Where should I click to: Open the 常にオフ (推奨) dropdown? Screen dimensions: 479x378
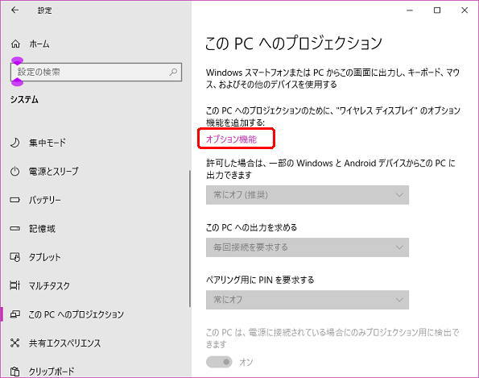(308, 195)
